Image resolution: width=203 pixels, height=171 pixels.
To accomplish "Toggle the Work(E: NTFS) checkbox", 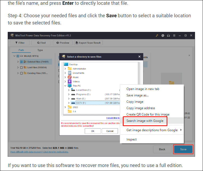I will (x=18, y=56).
